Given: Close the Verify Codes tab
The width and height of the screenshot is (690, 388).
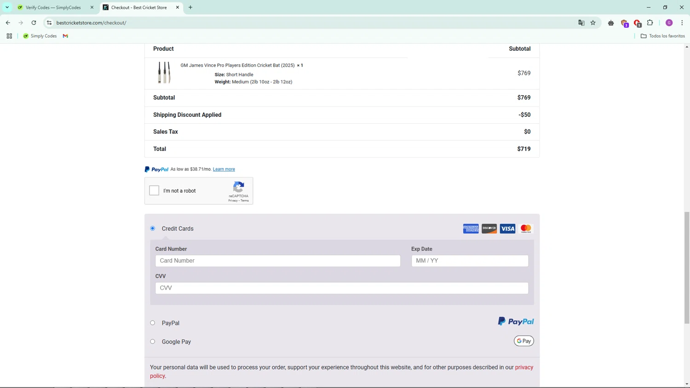Looking at the screenshot, I should point(92,7).
